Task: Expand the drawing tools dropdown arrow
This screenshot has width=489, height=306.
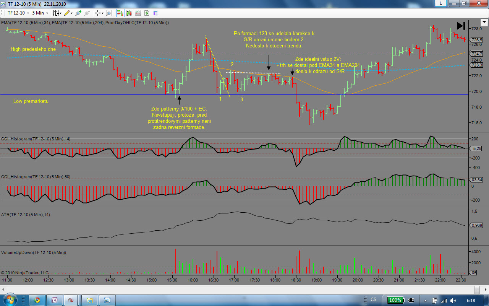Action: coord(72,13)
